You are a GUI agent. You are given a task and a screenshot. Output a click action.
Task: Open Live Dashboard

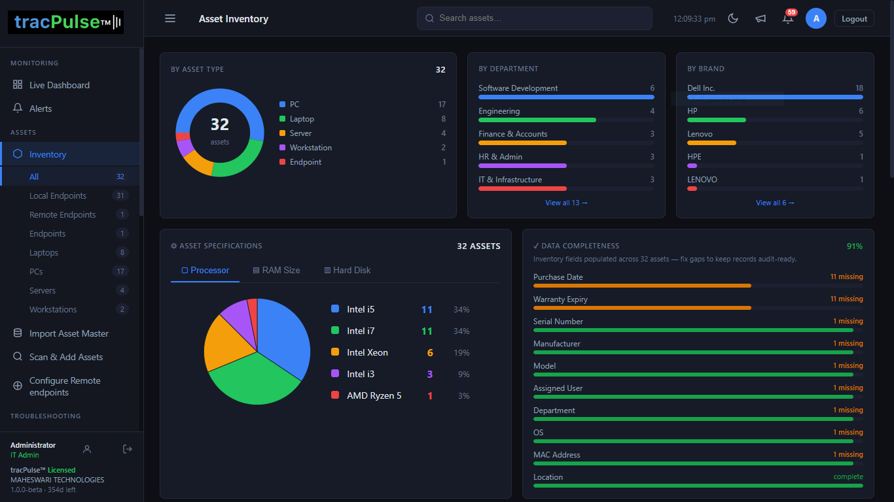(x=69, y=85)
